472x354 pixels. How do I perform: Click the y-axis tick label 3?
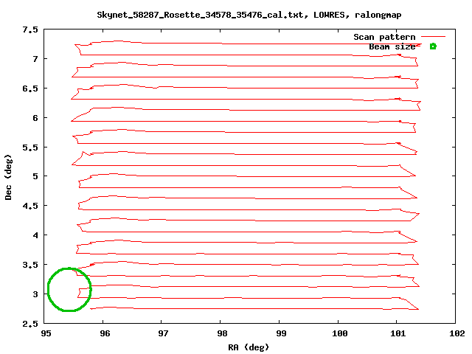coord(35,294)
